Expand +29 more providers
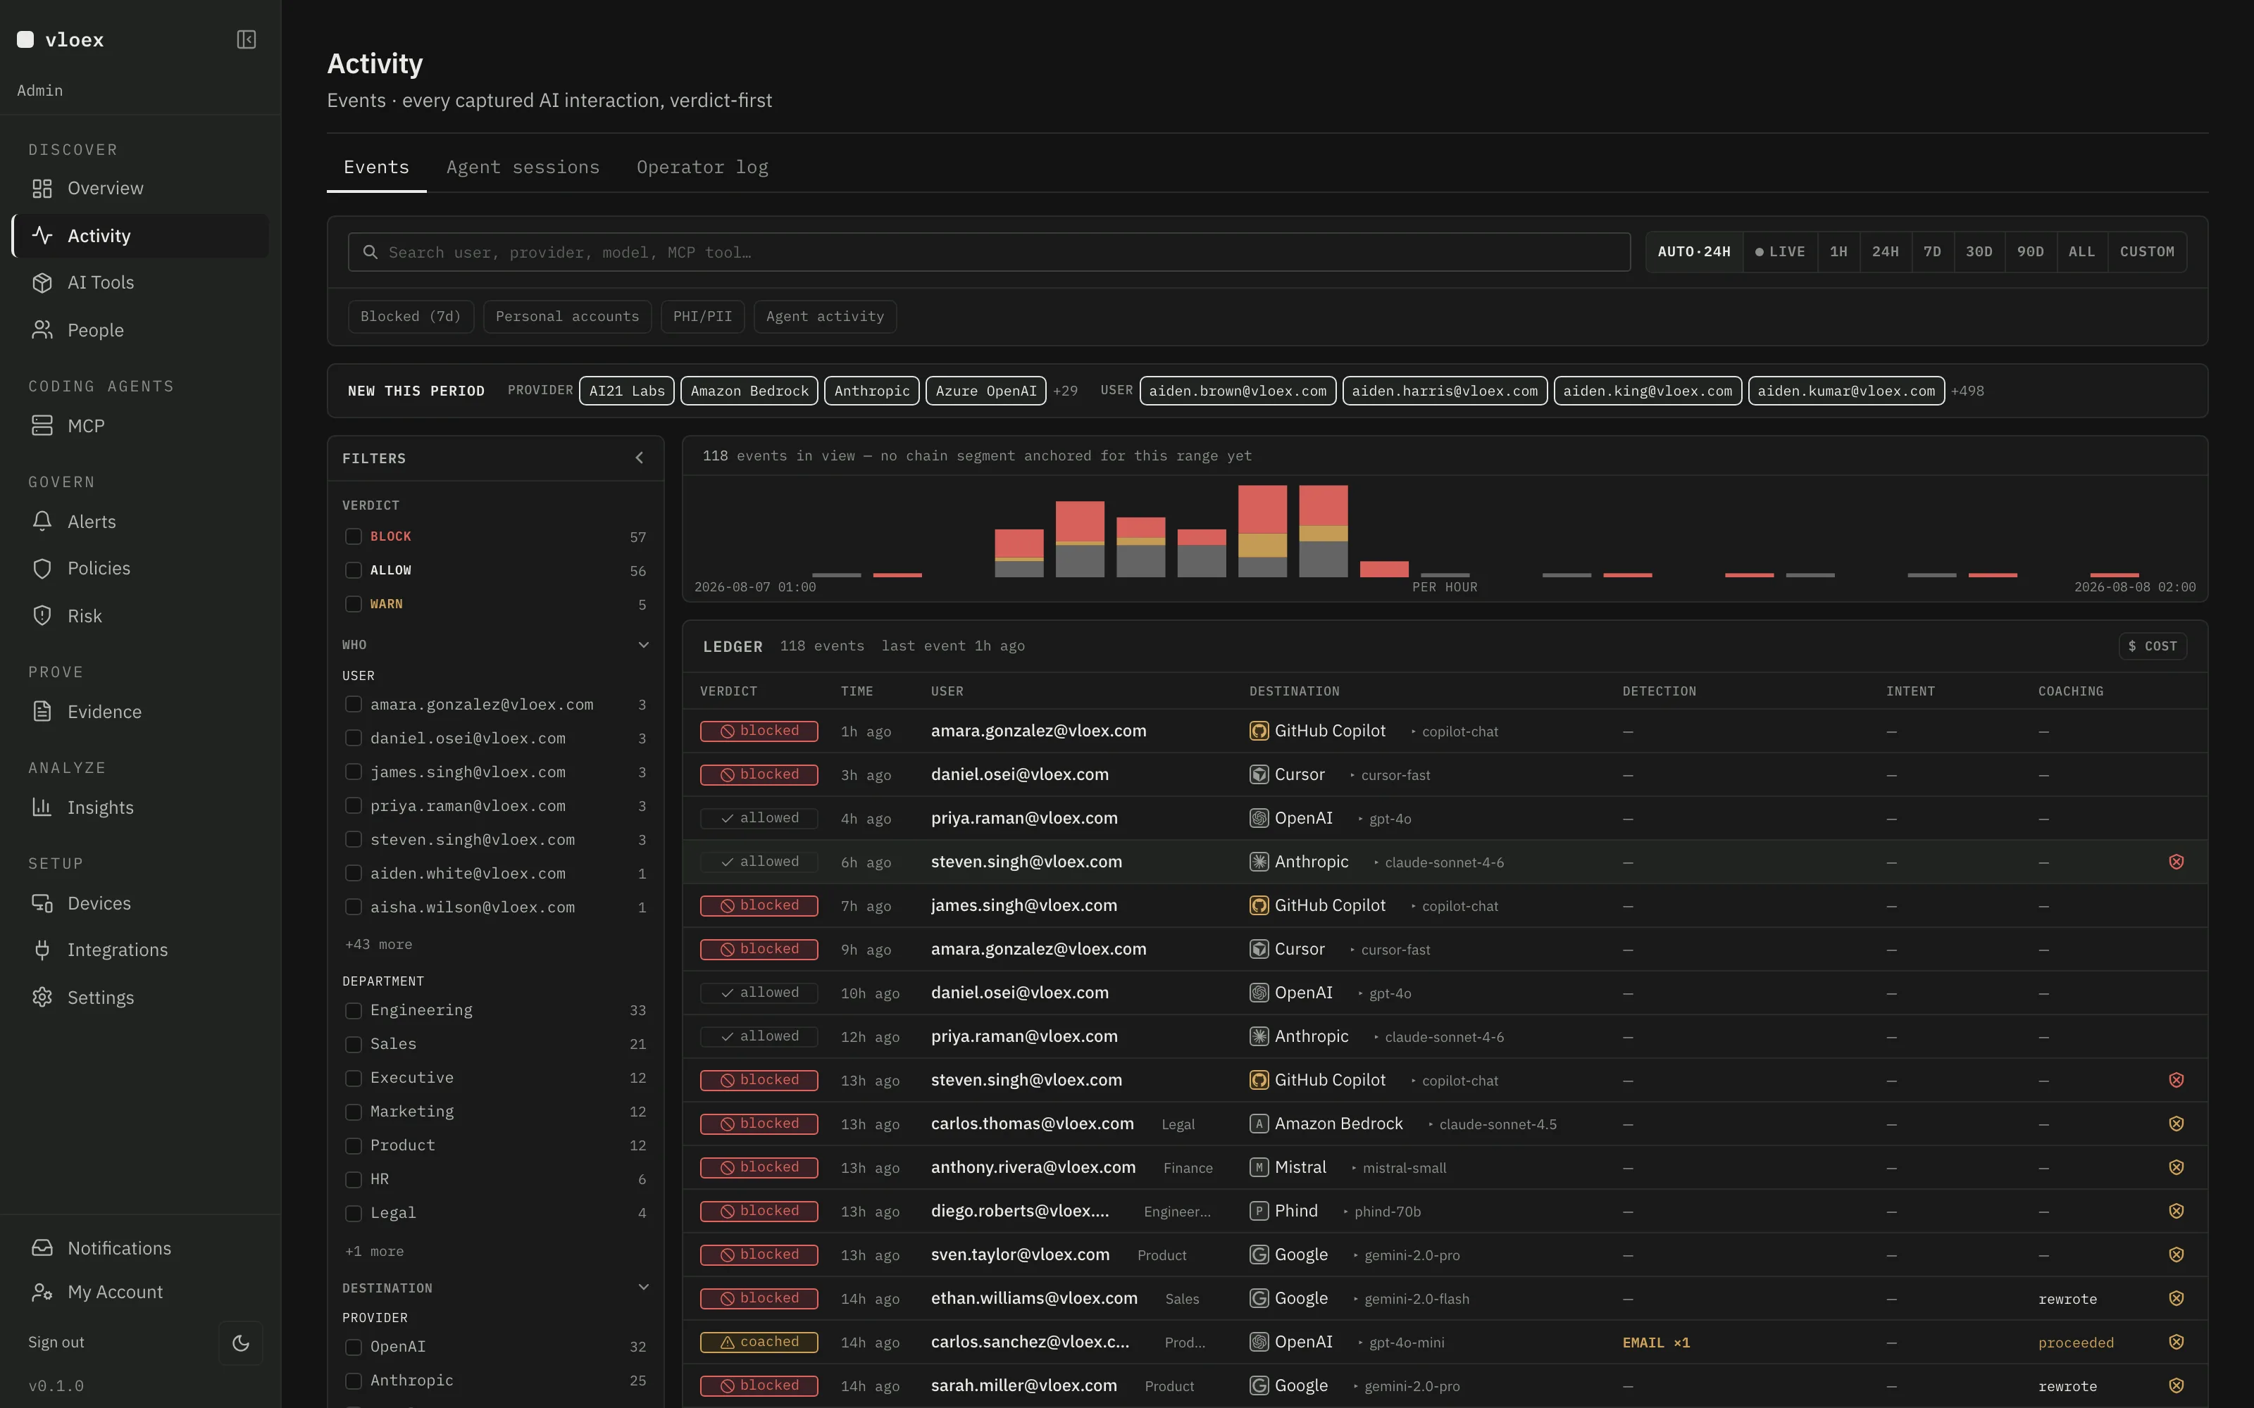The width and height of the screenshot is (2254, 1408). pos(1064,391)
